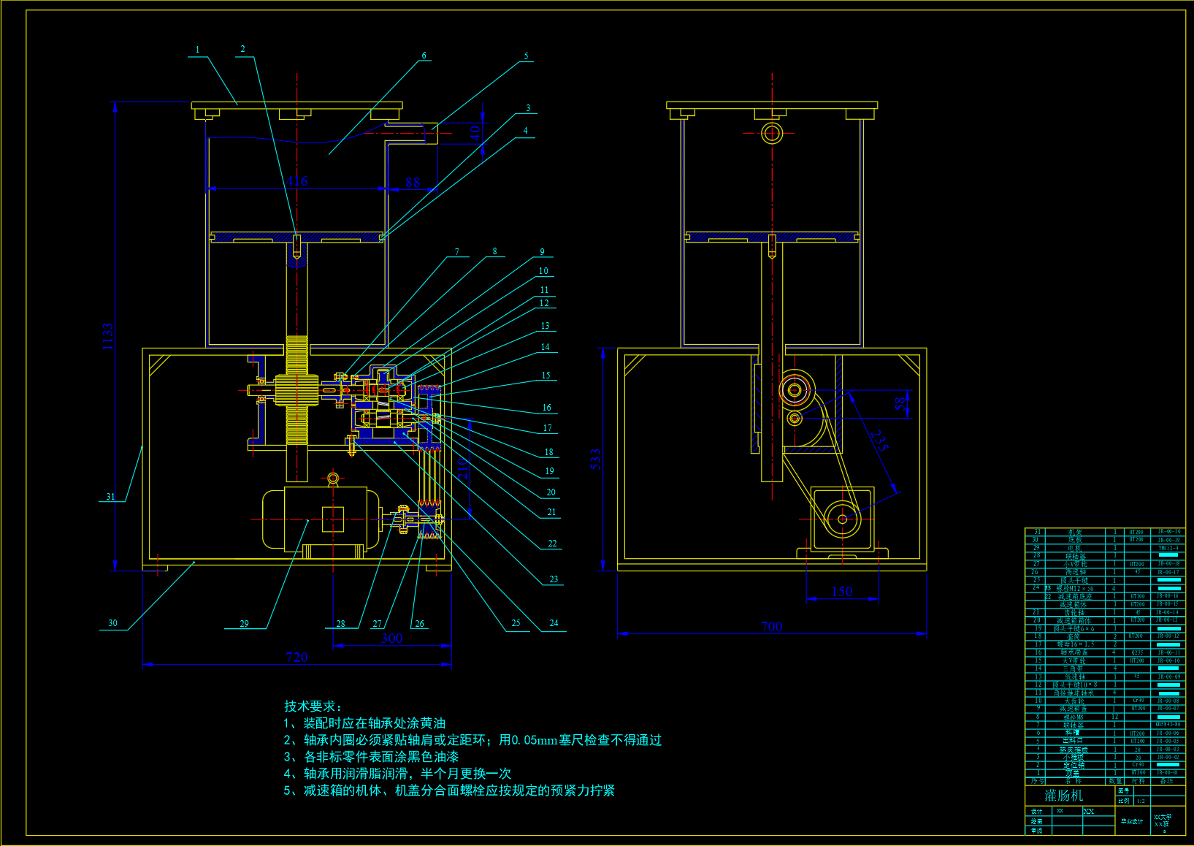The image size is (1194, 846).
Task: Select requirement line 4 轴承用润滑脂润滑
Action: point(397,774)
